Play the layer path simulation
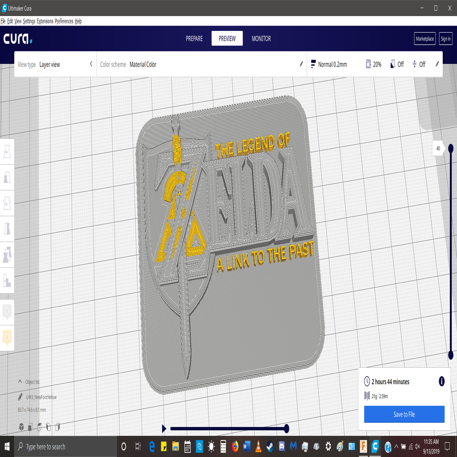457x457 pixels. point(164,429)
